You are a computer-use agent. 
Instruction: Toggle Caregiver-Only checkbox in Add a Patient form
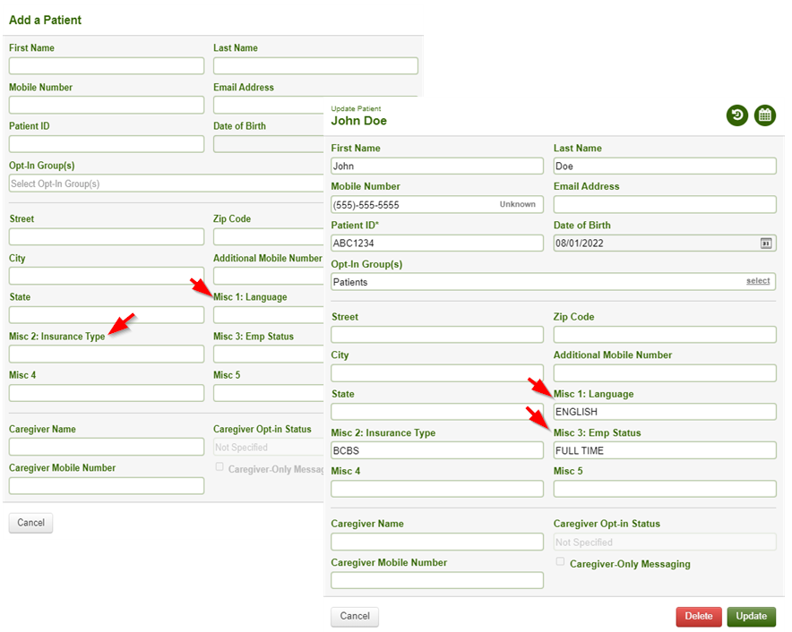220,467
